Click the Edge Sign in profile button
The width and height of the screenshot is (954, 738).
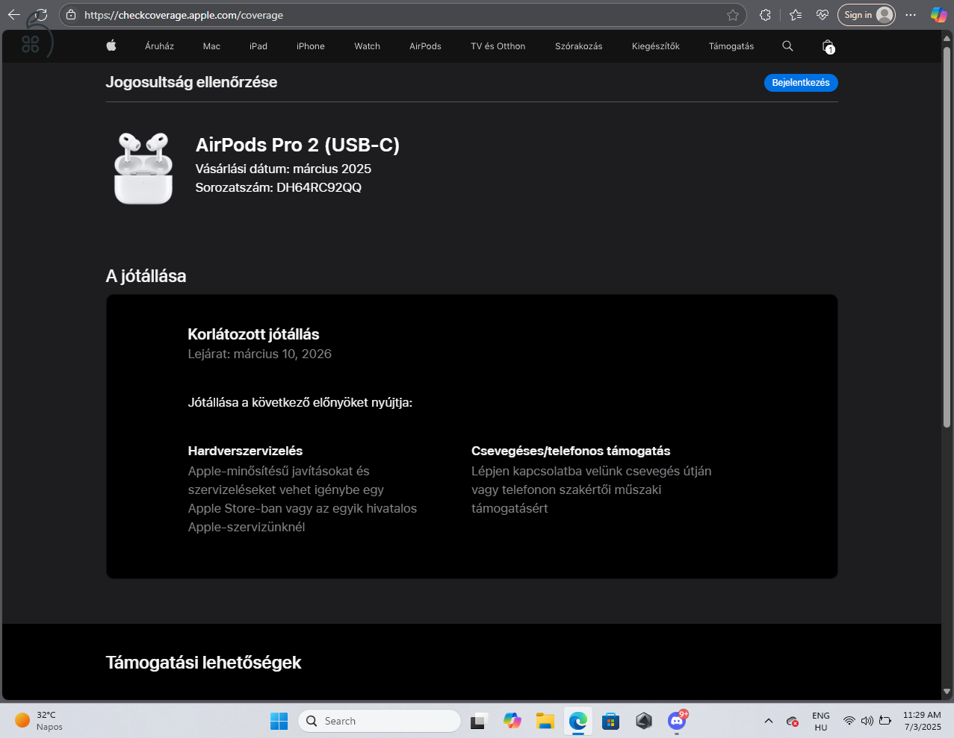(x=867, y=15)
